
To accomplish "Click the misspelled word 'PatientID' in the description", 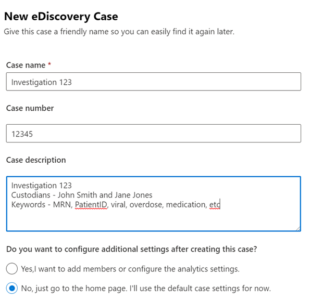I will coord(91,205).
